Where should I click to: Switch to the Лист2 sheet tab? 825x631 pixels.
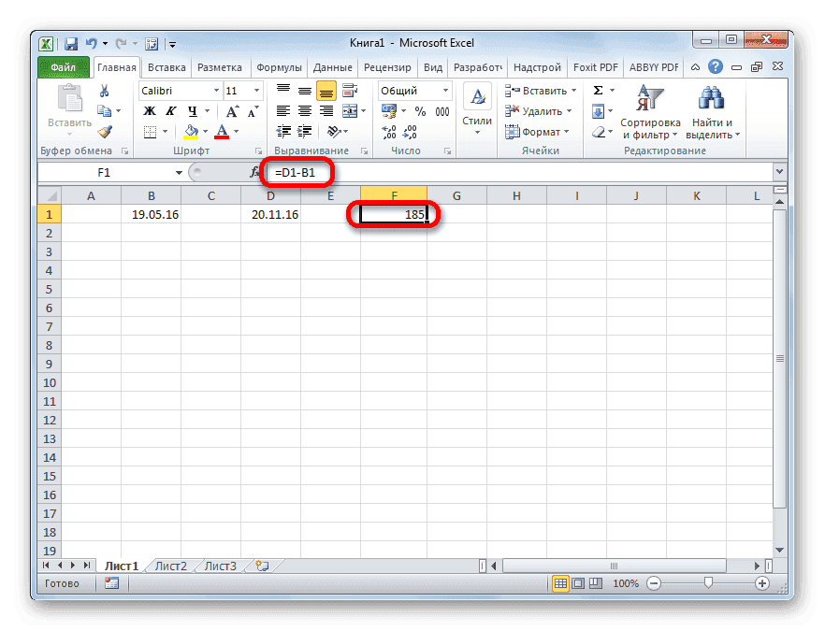pos(170,566)
